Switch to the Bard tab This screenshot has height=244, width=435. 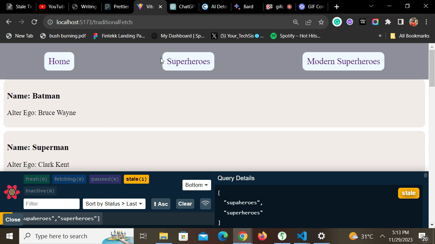pyautogui.click(x=247, y=7)
